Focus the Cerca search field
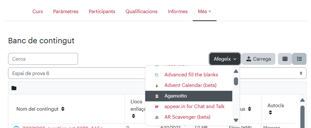Screen dimensions: 311x128 click(x=43, y=59)
